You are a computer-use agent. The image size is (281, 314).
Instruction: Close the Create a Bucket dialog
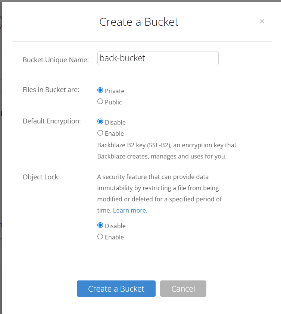pyautogui.click(x=262, y=21)
